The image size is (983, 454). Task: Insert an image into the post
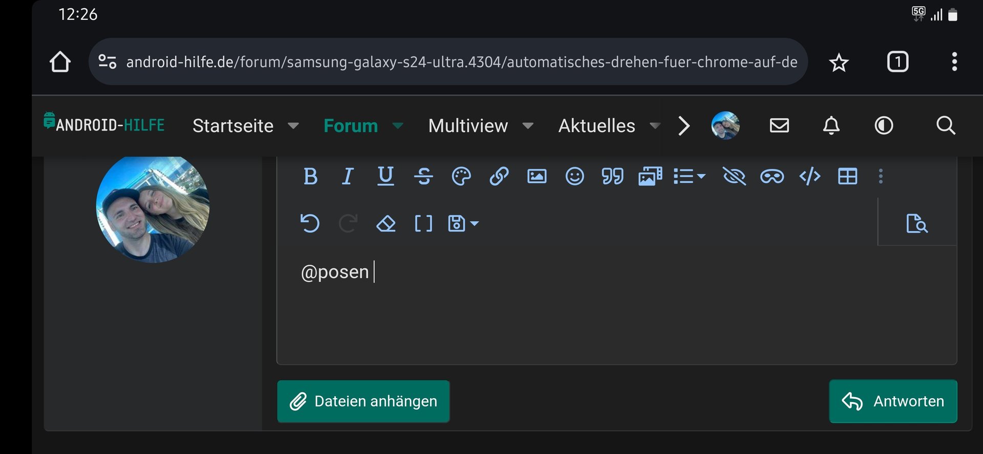coord(537,177)
